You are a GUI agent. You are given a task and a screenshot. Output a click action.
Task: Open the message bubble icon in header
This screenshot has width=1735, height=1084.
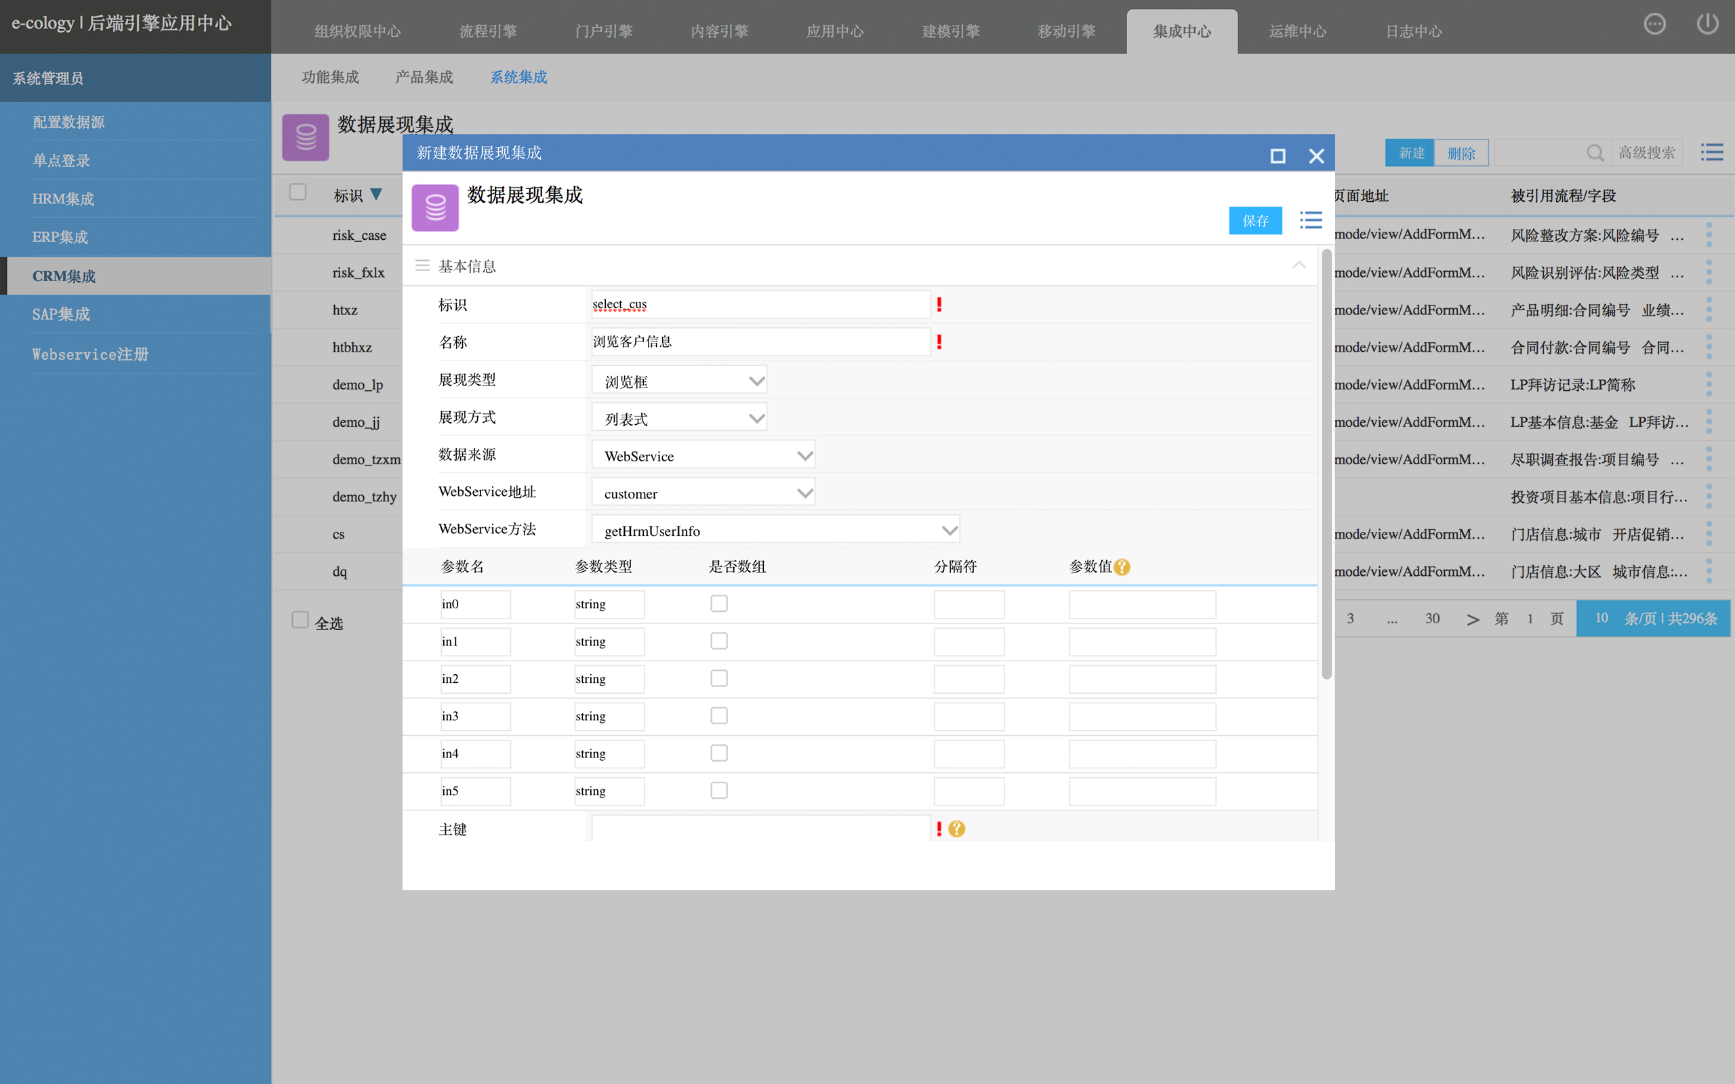click(1654, 24)
